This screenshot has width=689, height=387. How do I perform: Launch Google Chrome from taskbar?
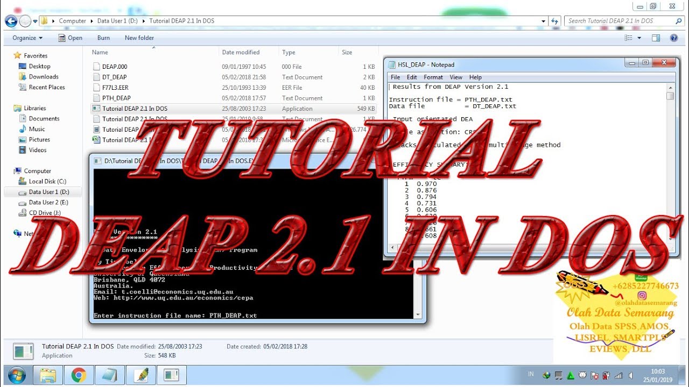coord(79,375)
